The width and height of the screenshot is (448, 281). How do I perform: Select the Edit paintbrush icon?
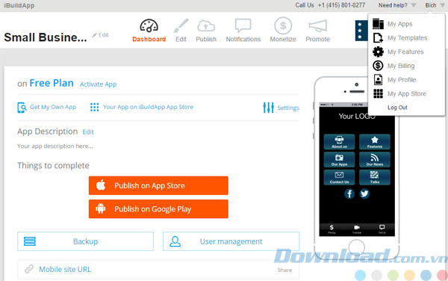click(181, 25)
